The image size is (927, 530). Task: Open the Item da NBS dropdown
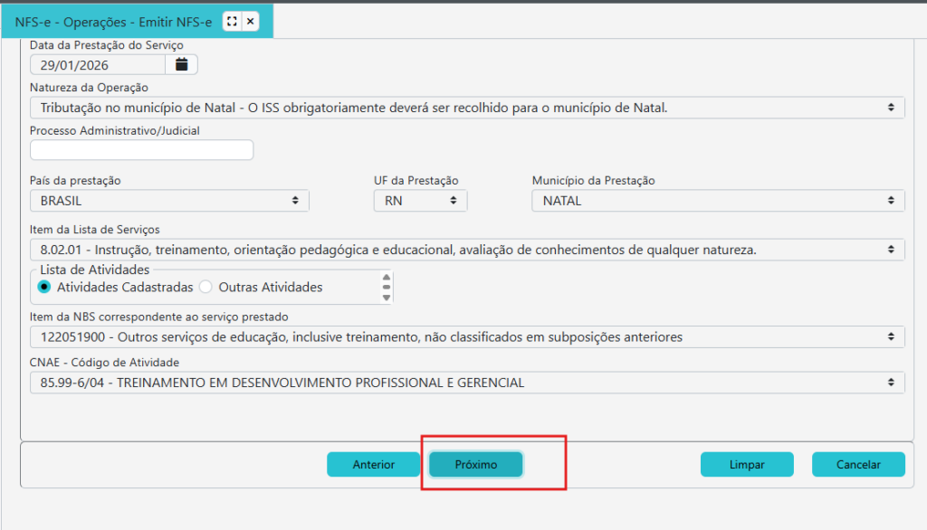coord(466,337)
